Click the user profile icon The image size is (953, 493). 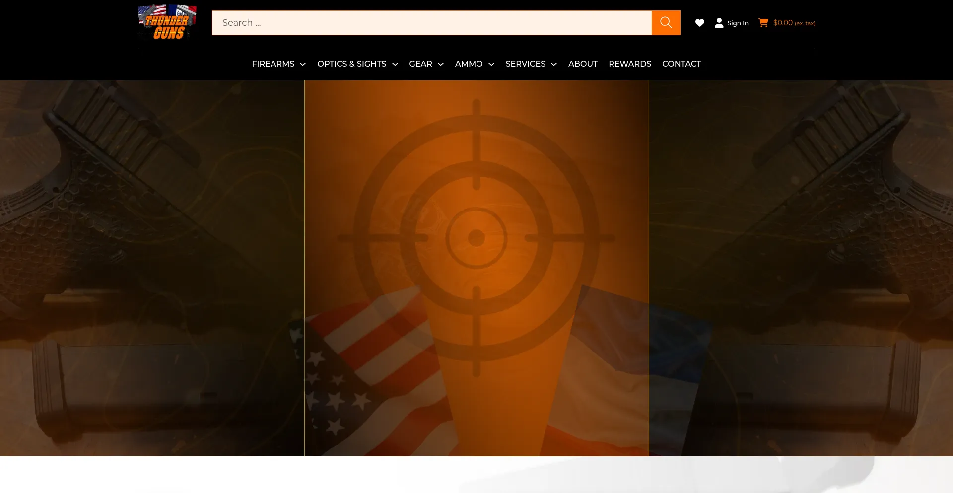719,23
